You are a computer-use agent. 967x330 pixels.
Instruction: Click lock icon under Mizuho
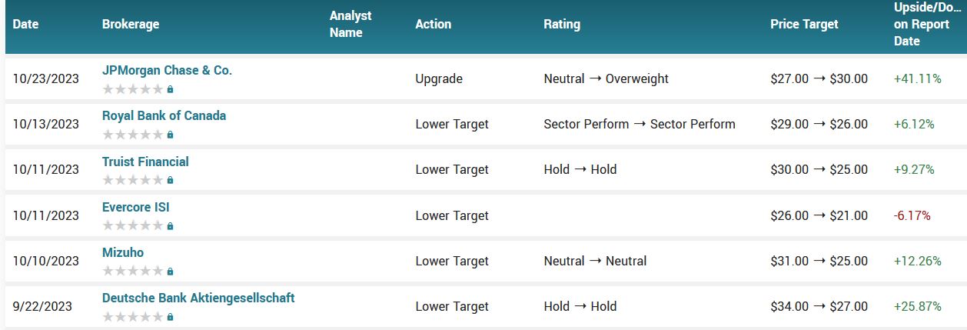[x=170, y=272]
